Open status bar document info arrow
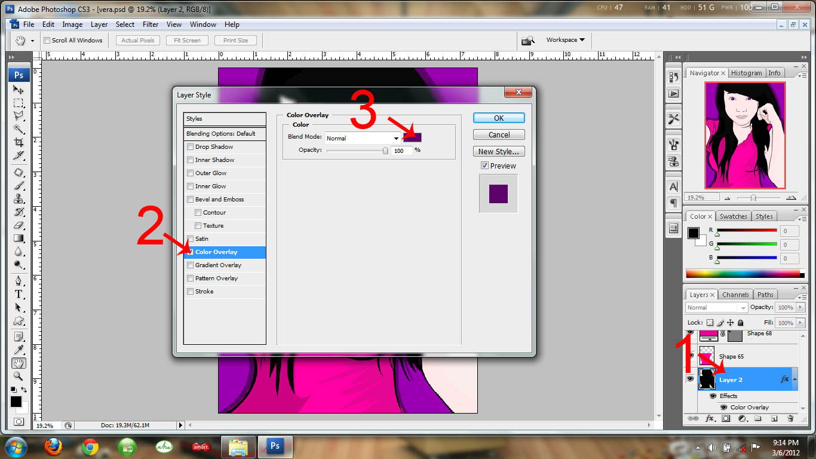816x459 pixels. pyautogui.click(x=180, y=426)
